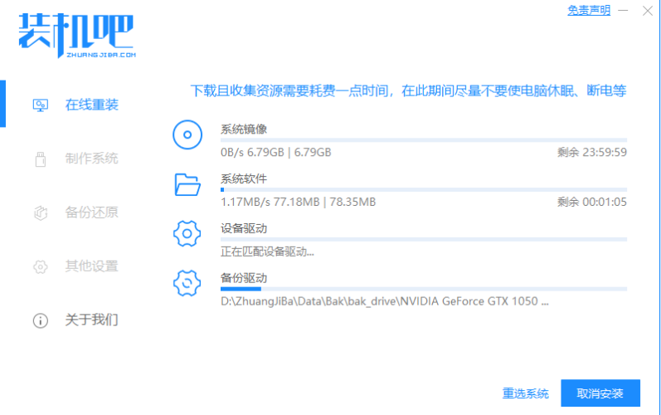The image size is (661, 415).
Task: Click the 备份还原 sidebar icon
Action: coord(39,212)
